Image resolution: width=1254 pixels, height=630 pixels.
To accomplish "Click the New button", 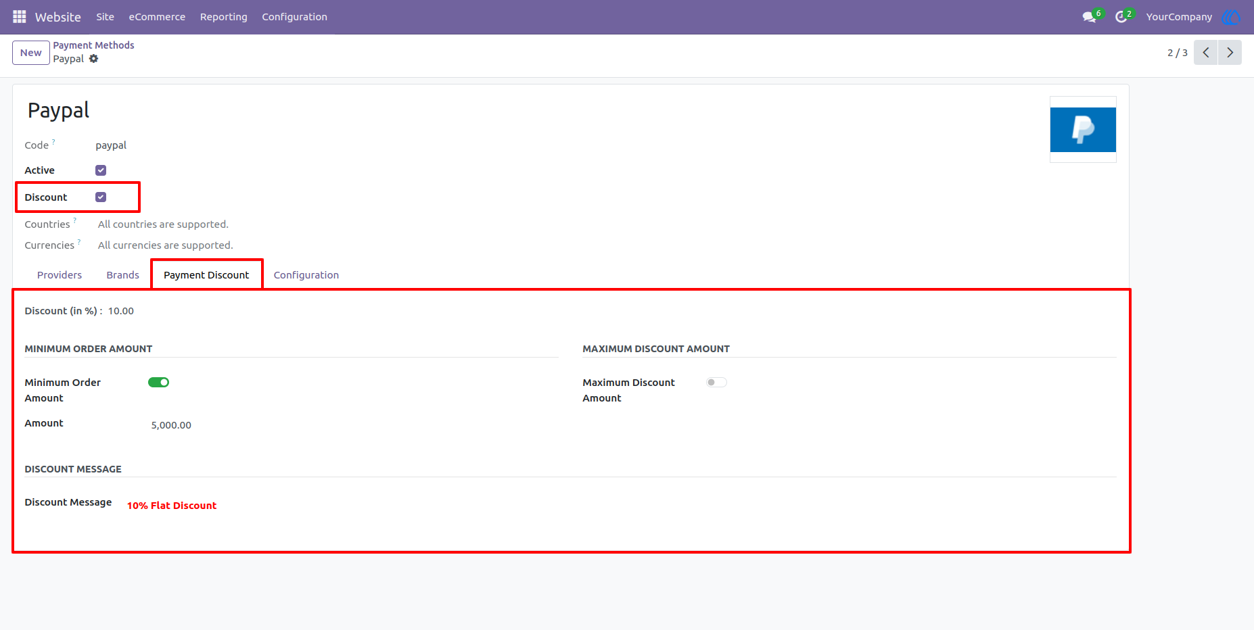I will click(31, 53).
